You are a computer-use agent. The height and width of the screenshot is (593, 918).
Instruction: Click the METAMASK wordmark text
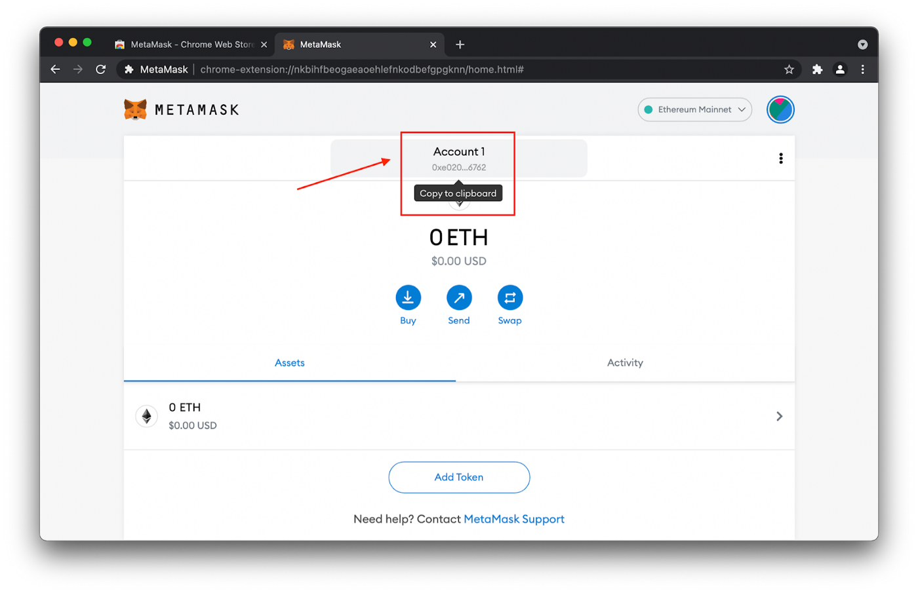[x=197, y=110]
